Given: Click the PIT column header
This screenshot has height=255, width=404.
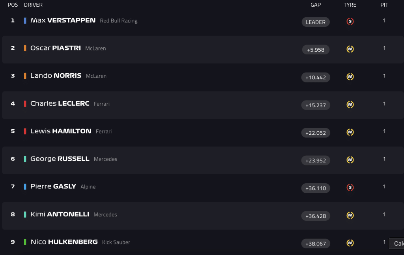Looking at the screenshot, I should tap(384, 5).
